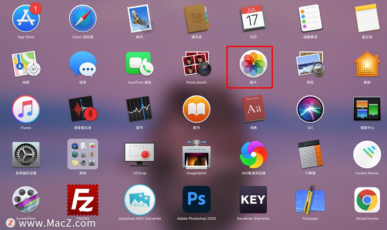Launch FaceTime 通话
Screen dimensions: 387x230
(x=140, y=64)
